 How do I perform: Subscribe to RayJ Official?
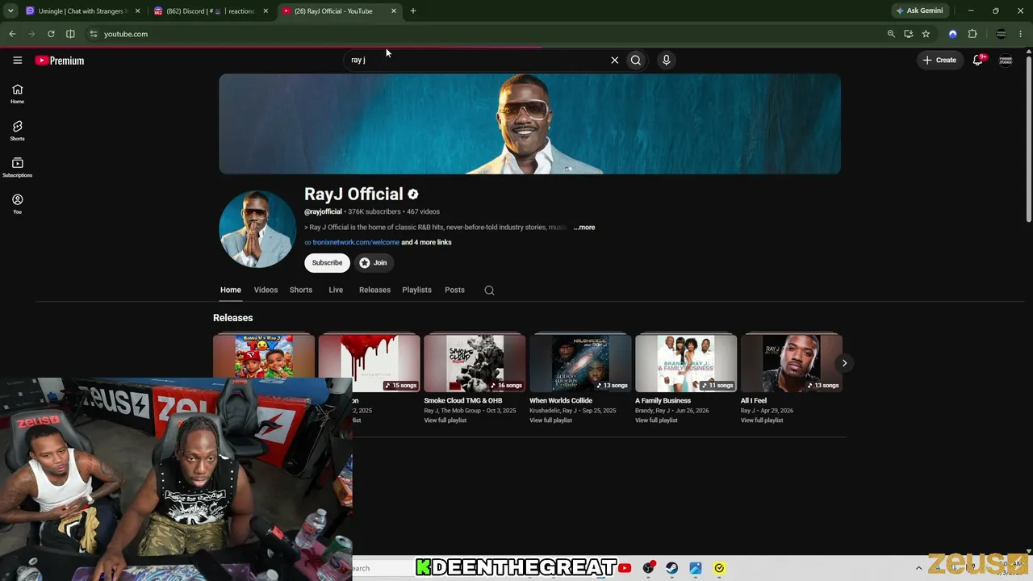tap(327, 262)
